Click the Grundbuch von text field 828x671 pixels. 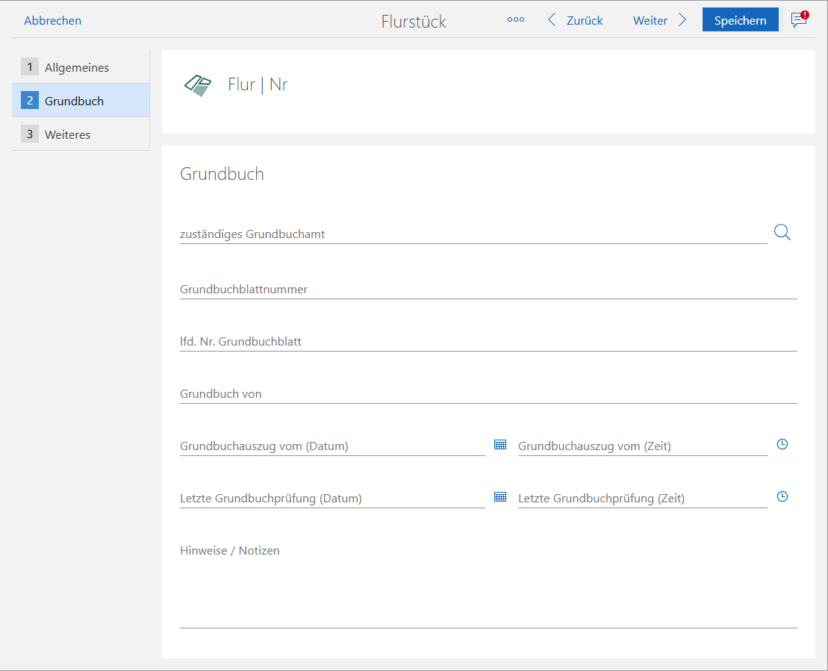[x=488, y=393]
